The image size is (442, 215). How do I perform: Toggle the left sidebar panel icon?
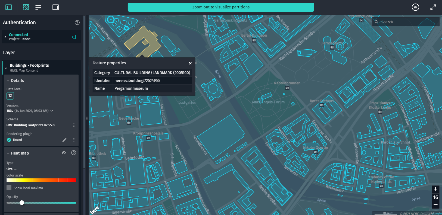(9, 7)
